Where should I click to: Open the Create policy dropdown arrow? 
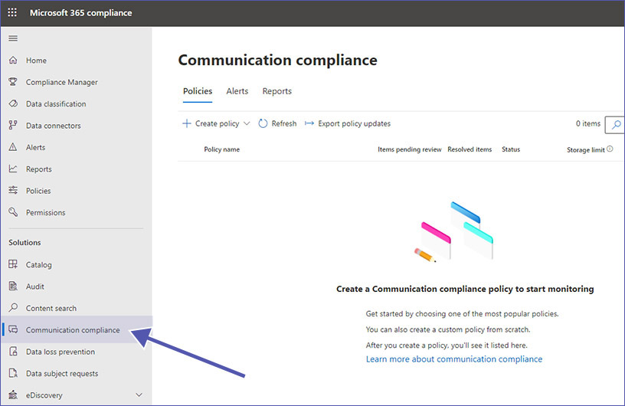tap(247, 124)
